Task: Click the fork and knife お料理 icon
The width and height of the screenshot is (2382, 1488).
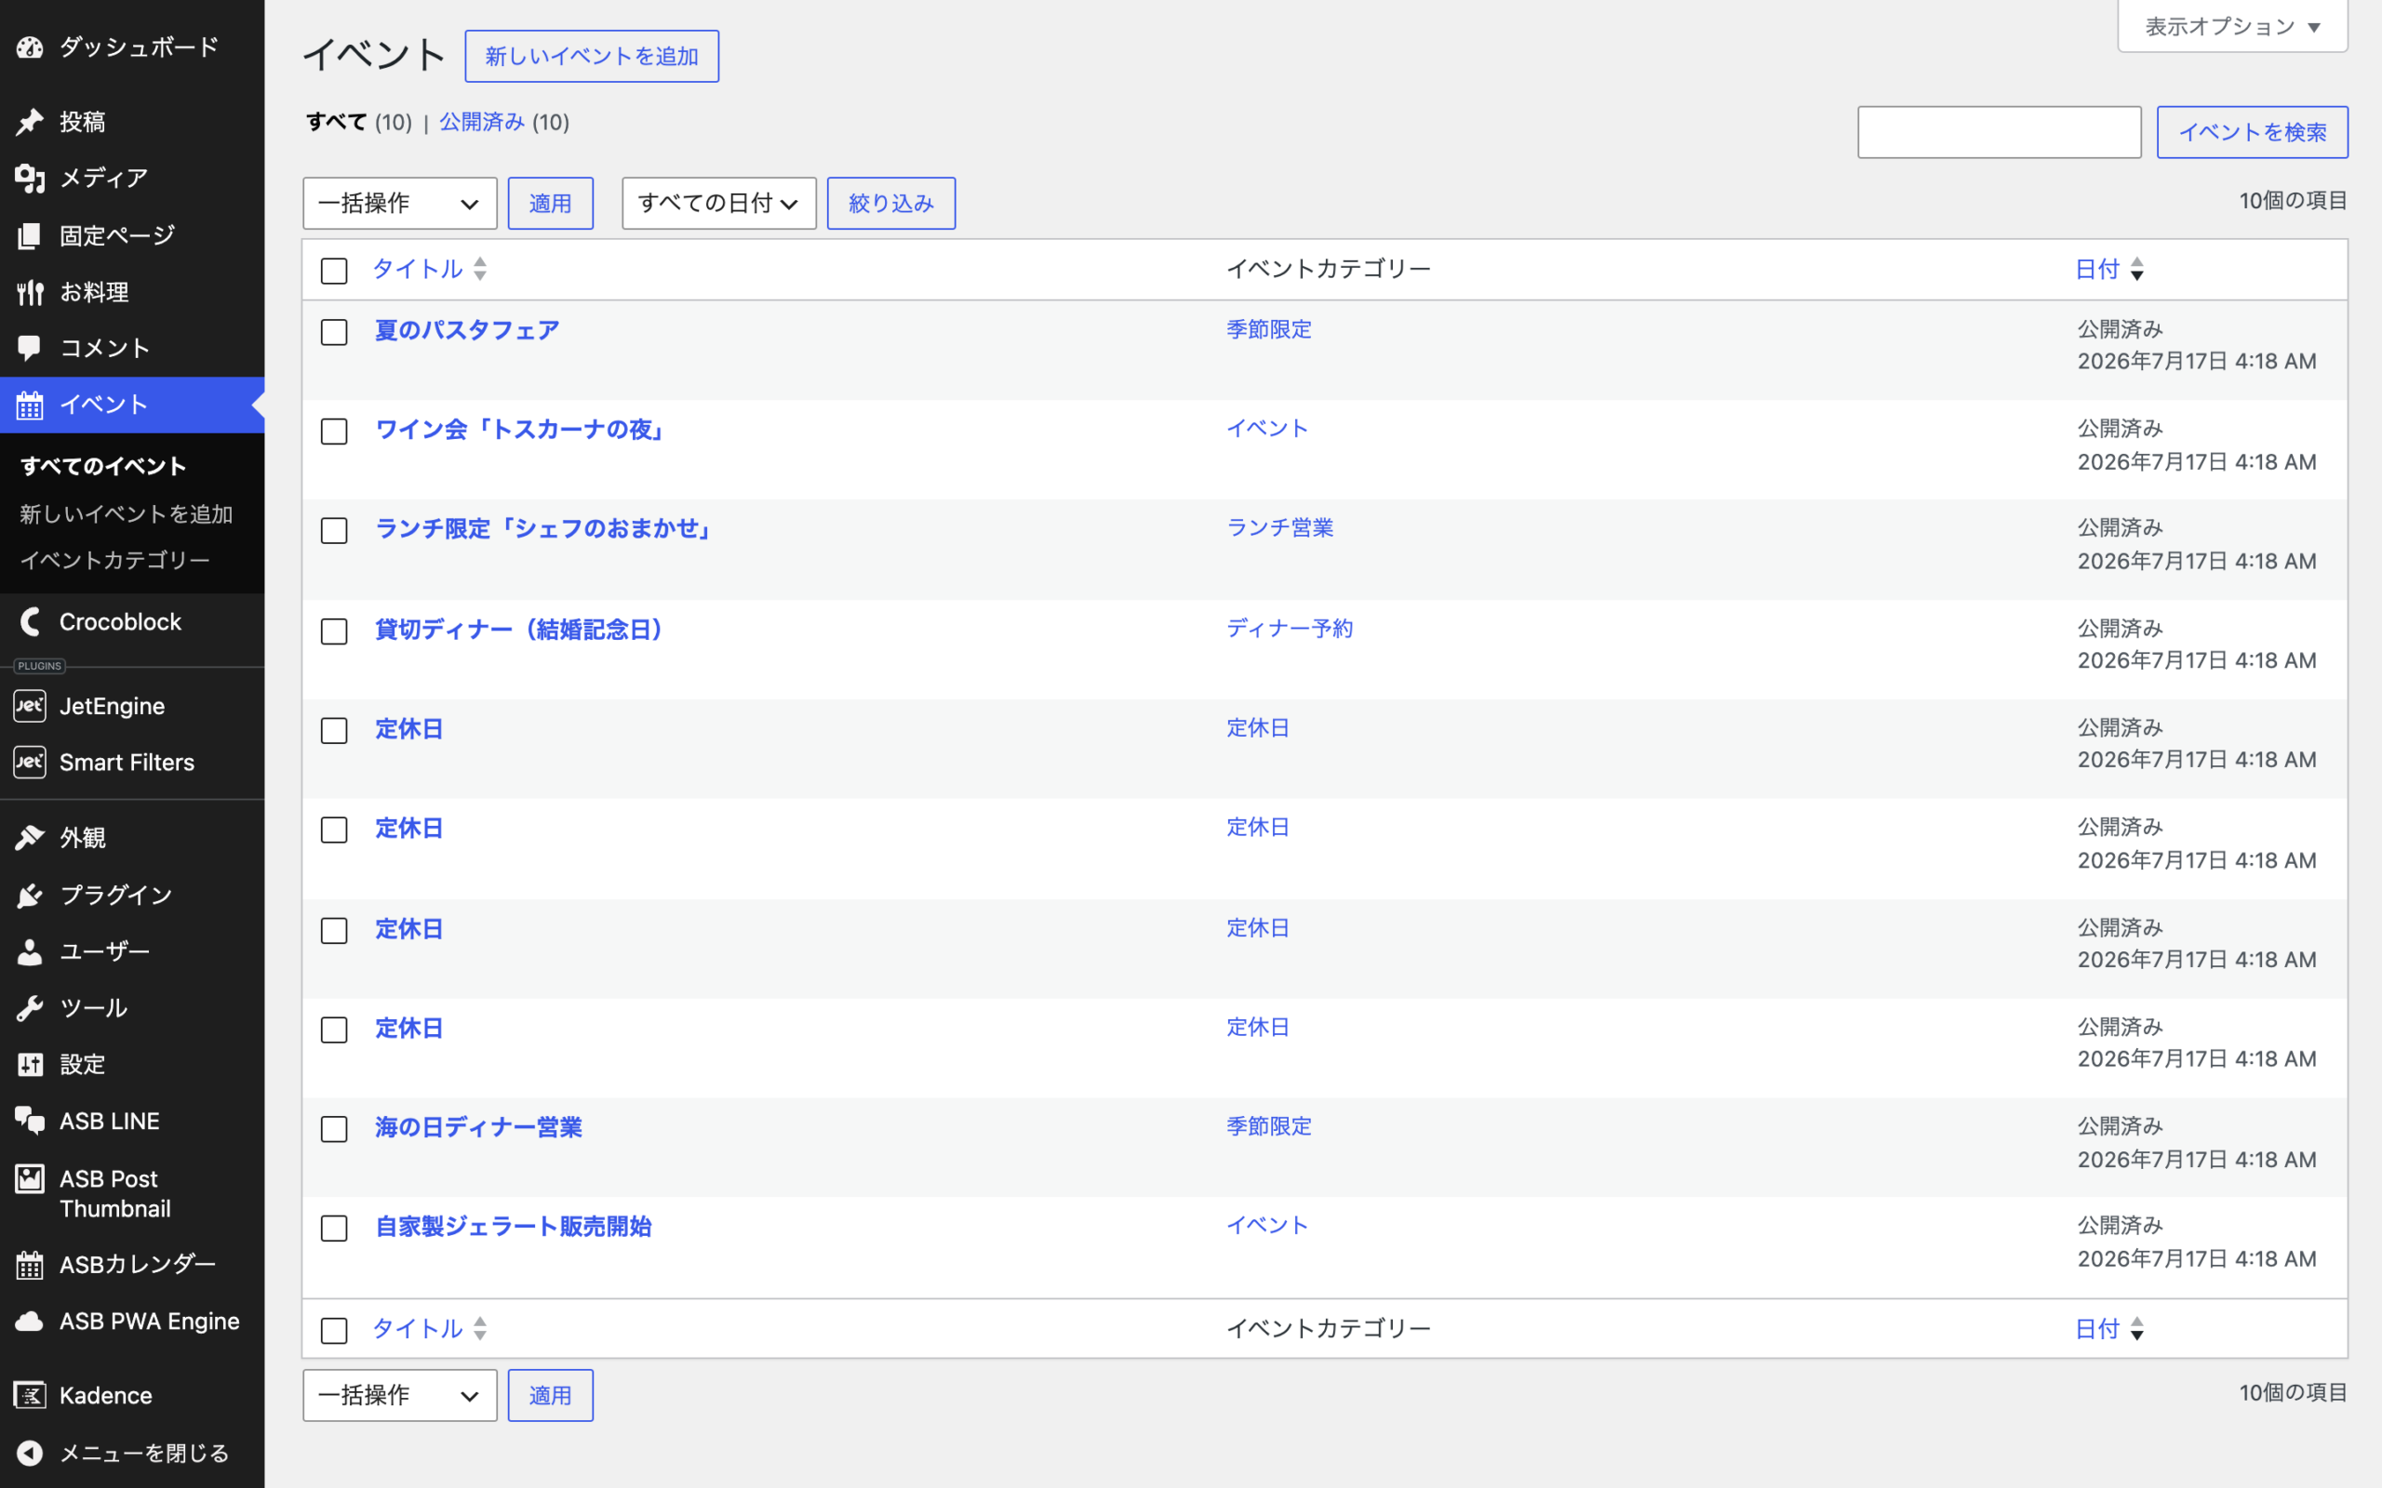Action: pos(30,292)
